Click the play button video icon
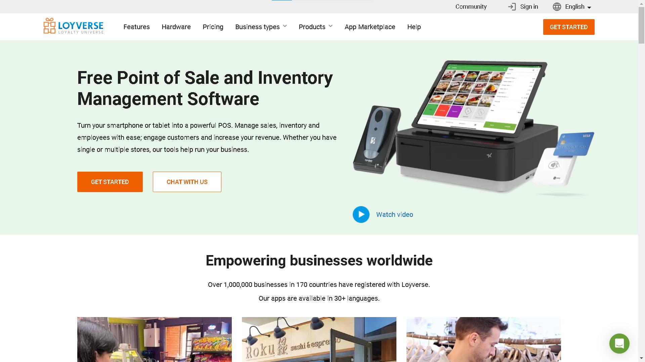645x362 pixels. (x=360, y=215)
